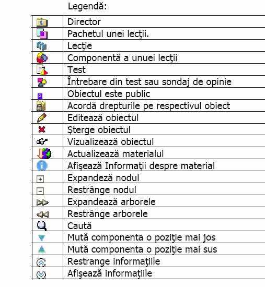Show information with the down chevron circle

pyautogui.click(x=41, y=274)
